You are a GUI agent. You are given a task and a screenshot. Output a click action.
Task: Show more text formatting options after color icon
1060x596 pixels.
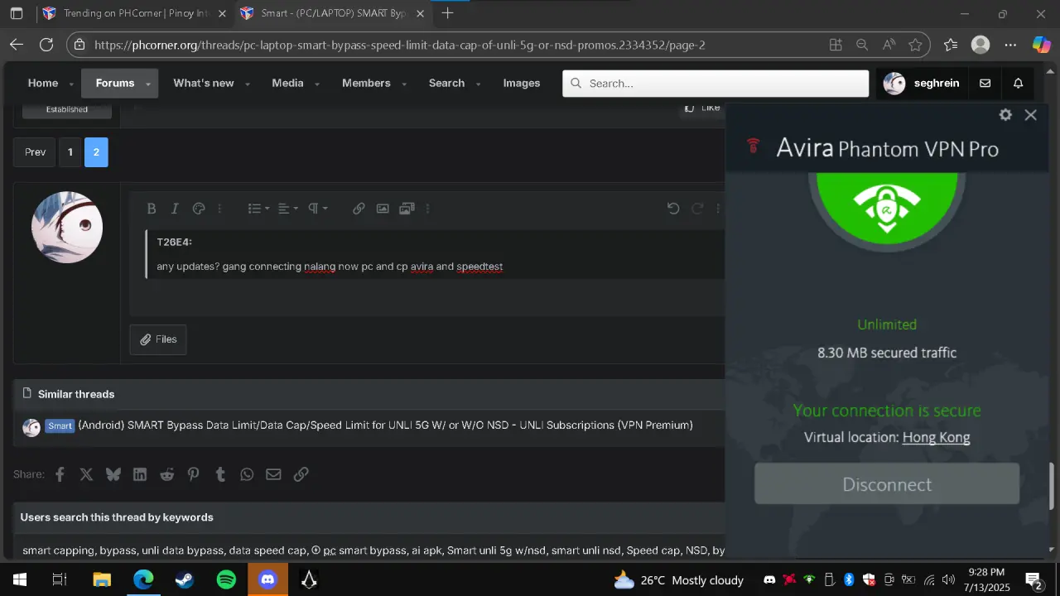point(219,209)
